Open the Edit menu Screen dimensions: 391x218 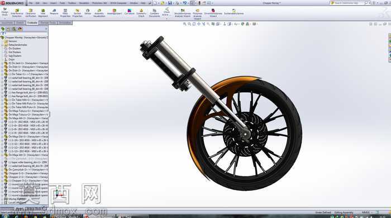[37, 3]
